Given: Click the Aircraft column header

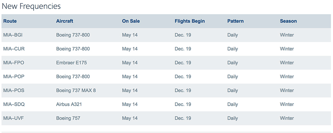Looking at the screenshot, I should pos(65,21).
